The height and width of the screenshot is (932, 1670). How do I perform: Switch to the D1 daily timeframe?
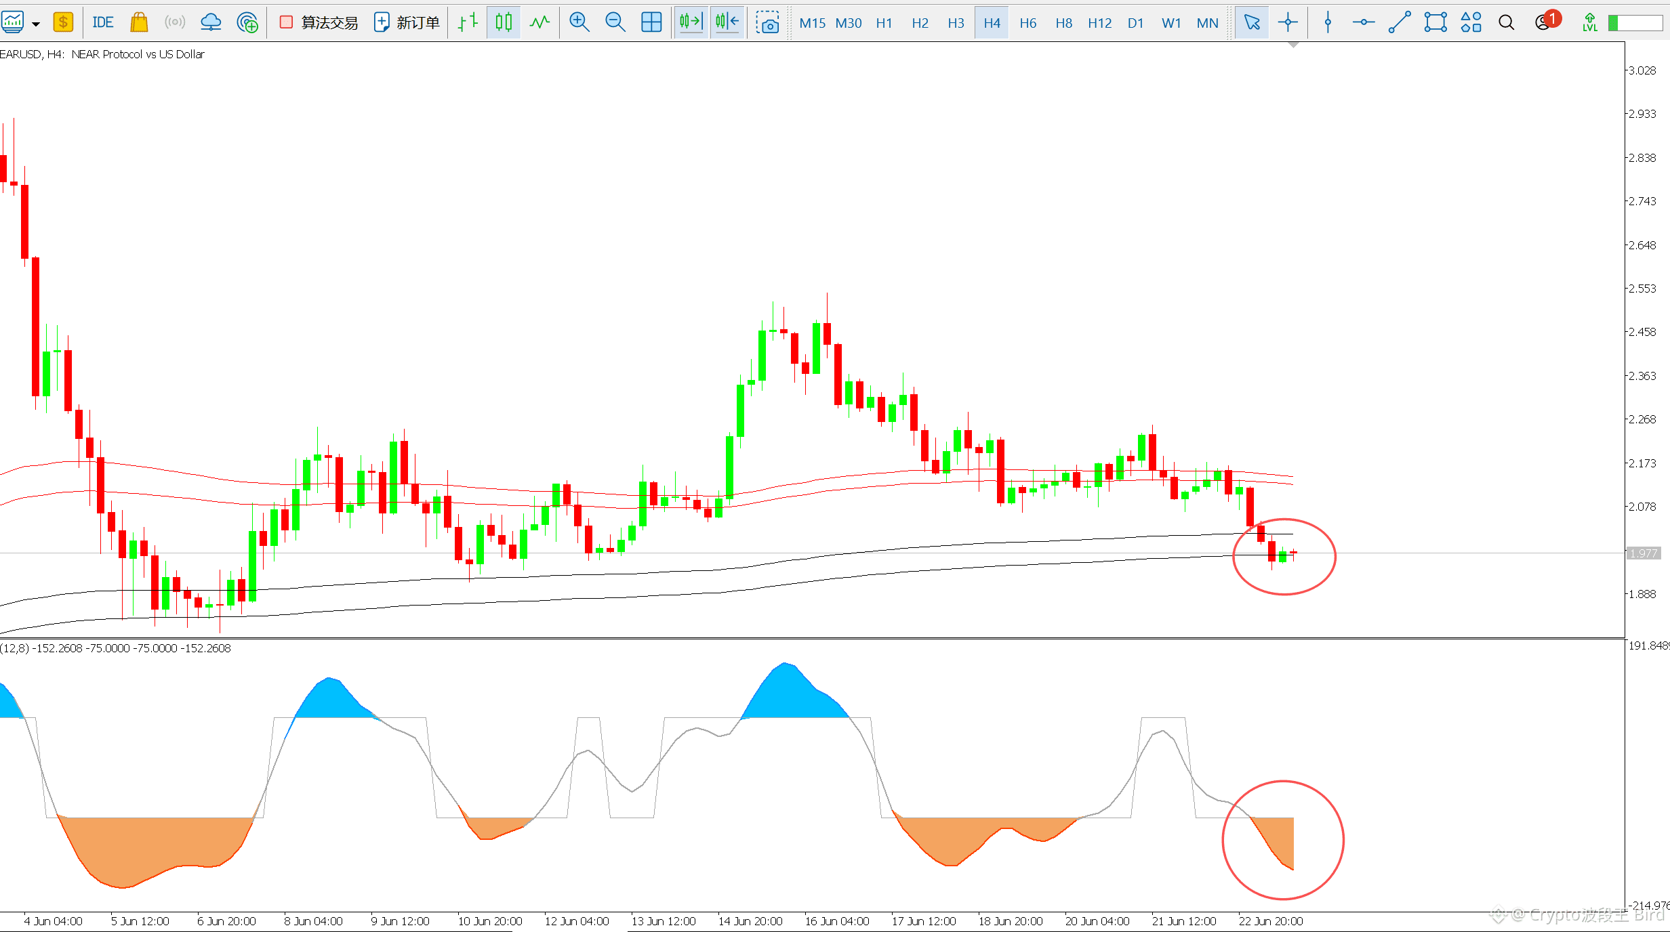pyautogui.click(x=1135, y=23)
